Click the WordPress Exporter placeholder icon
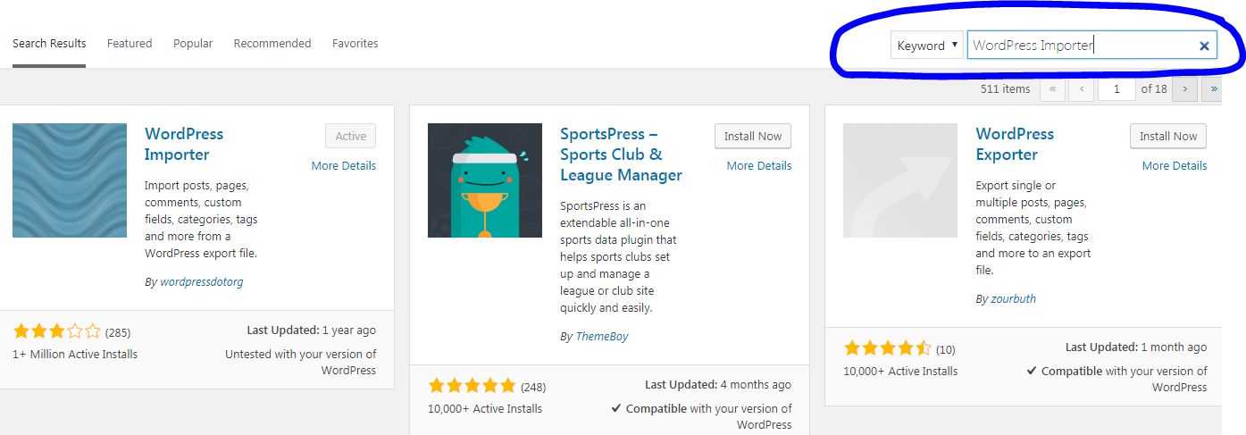 pos(900,180)
